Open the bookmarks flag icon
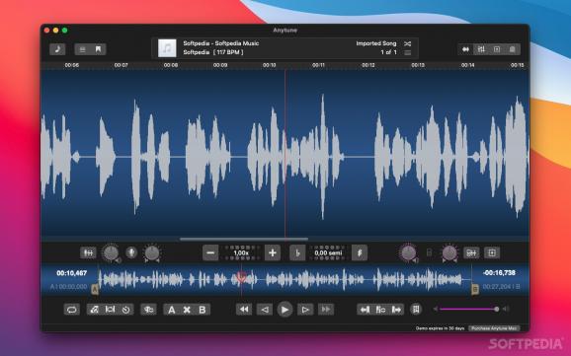 98,49
